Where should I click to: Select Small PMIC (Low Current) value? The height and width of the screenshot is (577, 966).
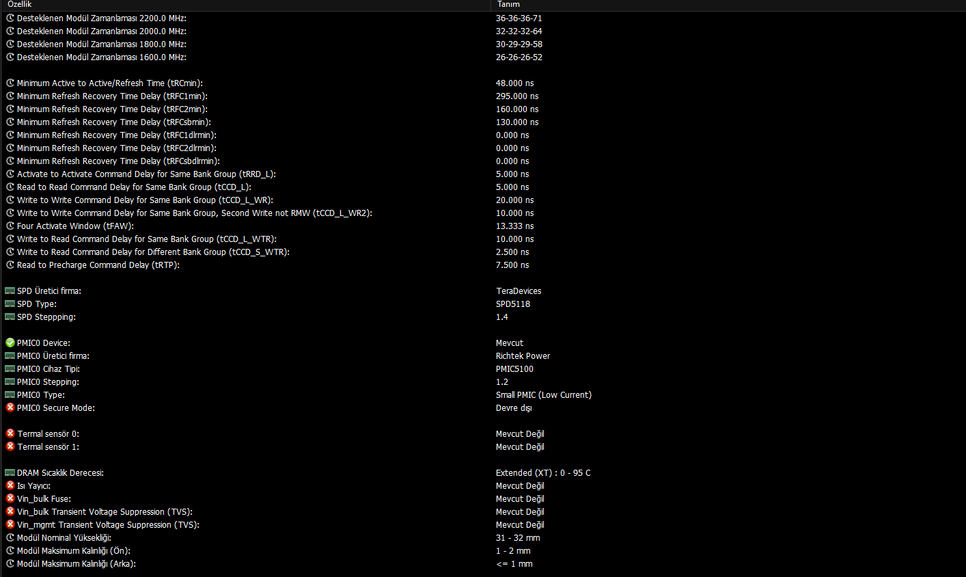pos(544,395)
